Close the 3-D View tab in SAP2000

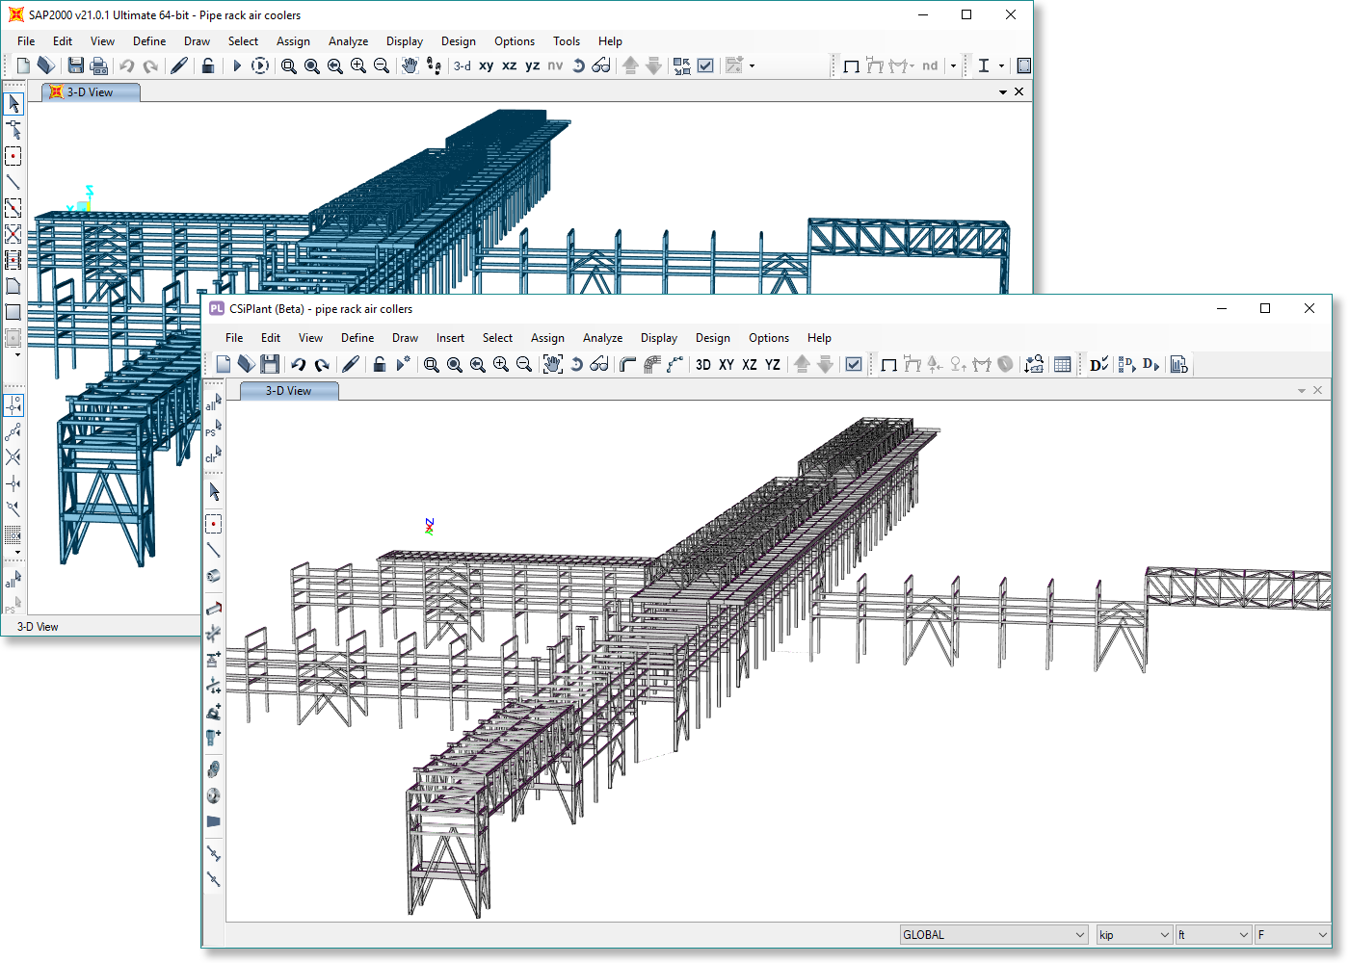coord(1019,92)
